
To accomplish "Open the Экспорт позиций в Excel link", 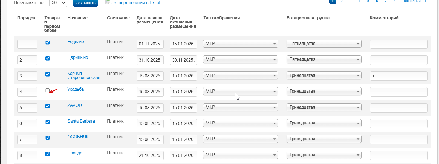I will pyautogui.click(x=136, y=3).
